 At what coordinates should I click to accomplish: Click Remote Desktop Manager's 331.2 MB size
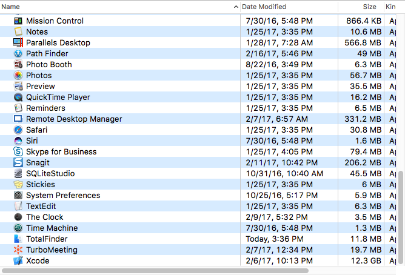pyautogui.click(x=363, y=119)
